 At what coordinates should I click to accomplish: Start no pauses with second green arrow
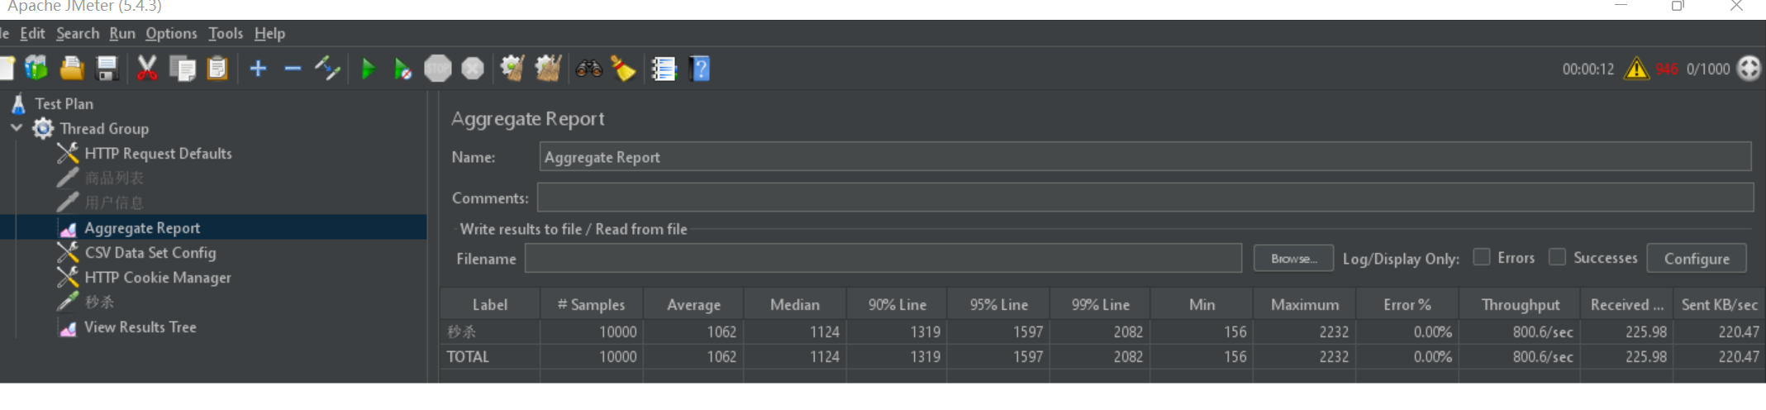point(402,68)
